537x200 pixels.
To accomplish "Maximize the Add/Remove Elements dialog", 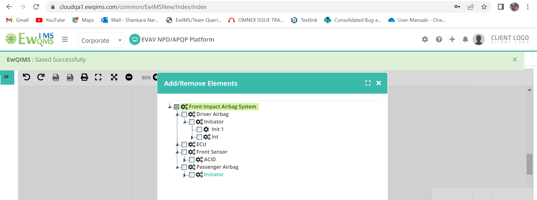I will tap(368, 83).
